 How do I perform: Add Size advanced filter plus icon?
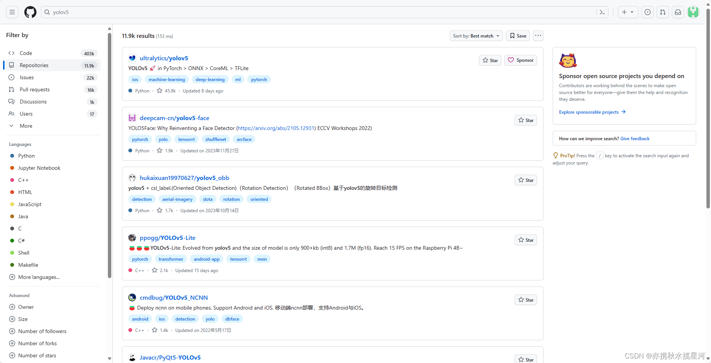(12, 319)
